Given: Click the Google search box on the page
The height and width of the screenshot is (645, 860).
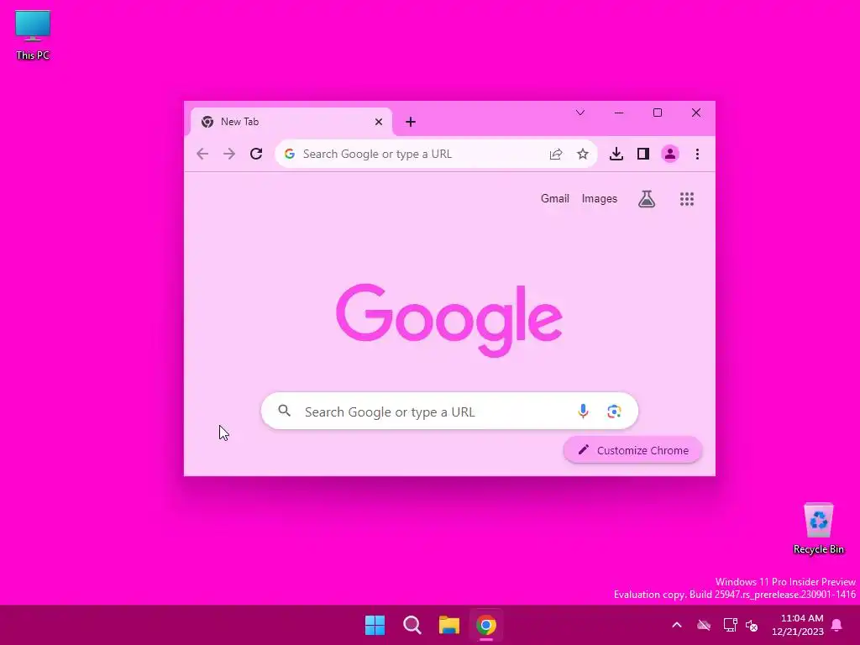Looking at the screenshot, I should (x=450, y=411).
